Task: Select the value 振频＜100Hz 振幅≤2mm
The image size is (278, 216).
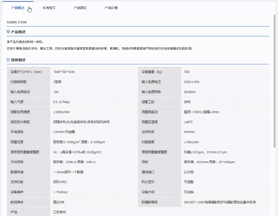Action: tap(202, 112)
